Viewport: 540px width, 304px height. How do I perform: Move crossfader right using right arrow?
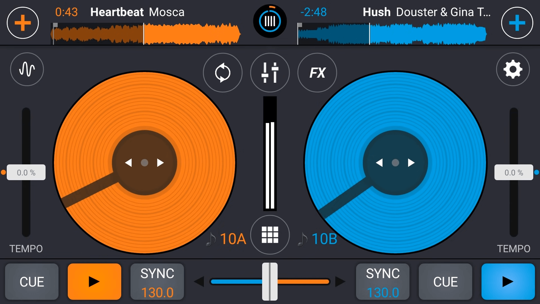click(x=341, y=282)
